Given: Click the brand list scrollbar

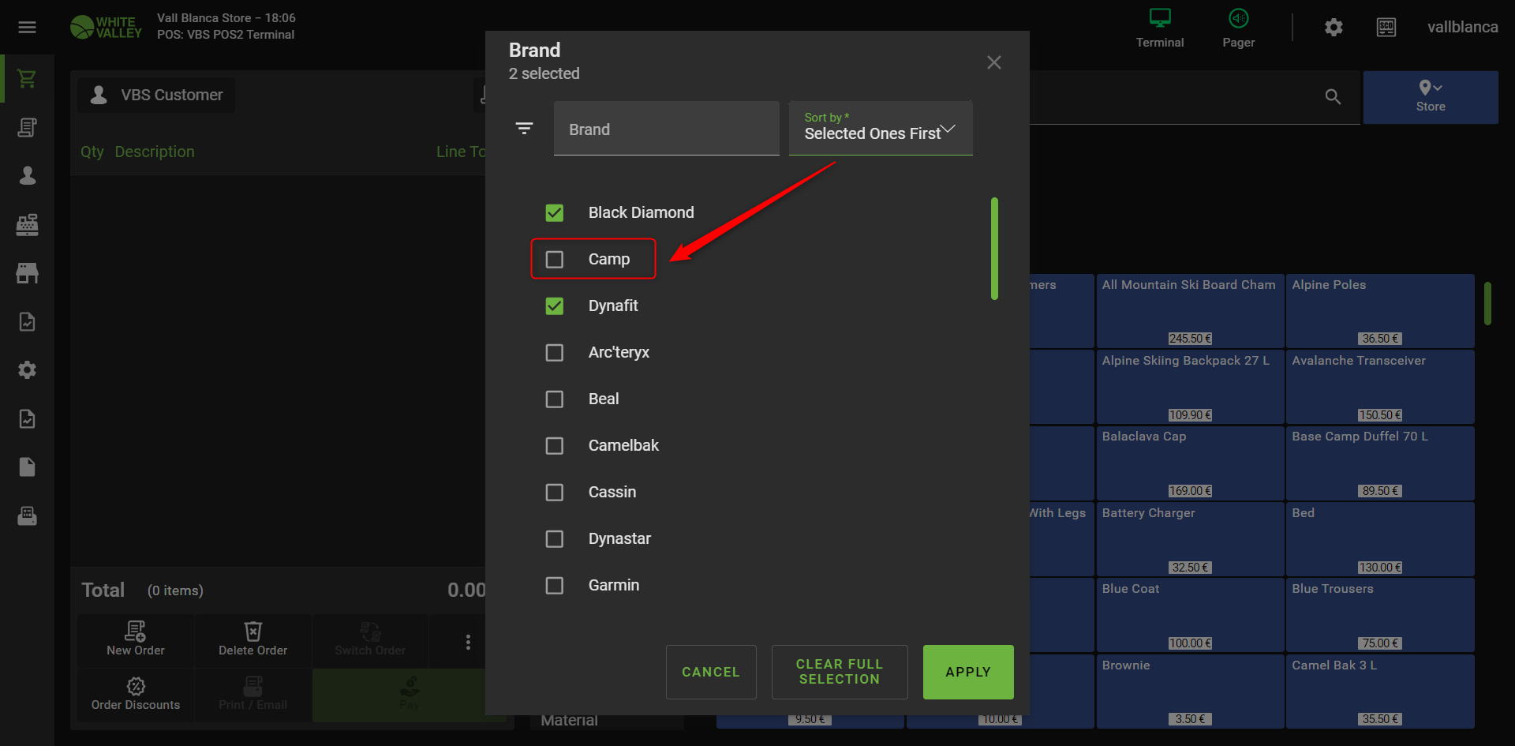Looking at the screenshot, I should [x=994, y=249].
